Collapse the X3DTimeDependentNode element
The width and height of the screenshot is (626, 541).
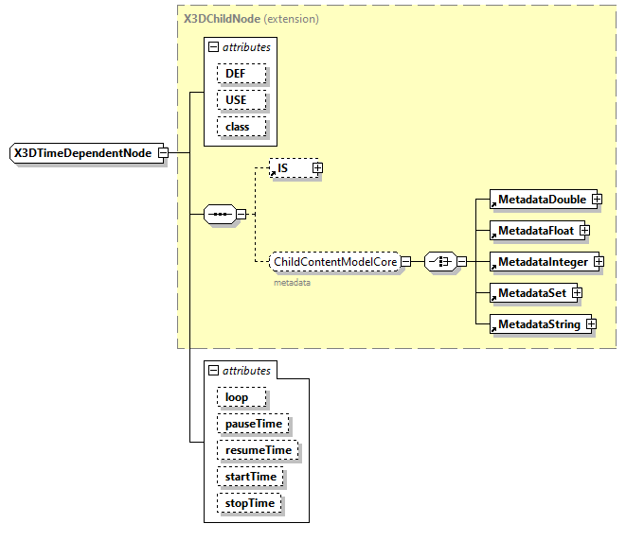click(x=164, y=152)
